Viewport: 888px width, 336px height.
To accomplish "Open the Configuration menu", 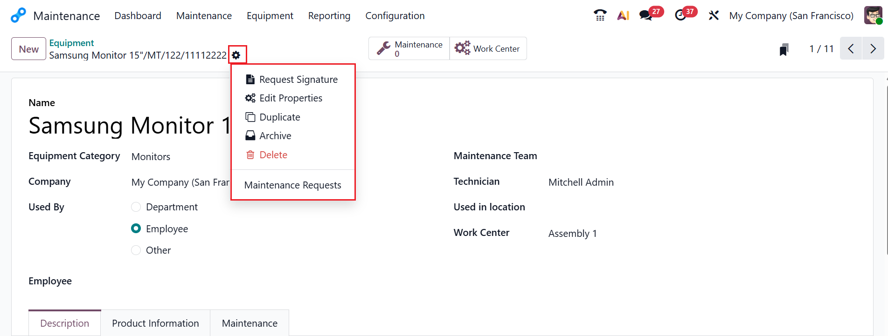I will [395, 16].
